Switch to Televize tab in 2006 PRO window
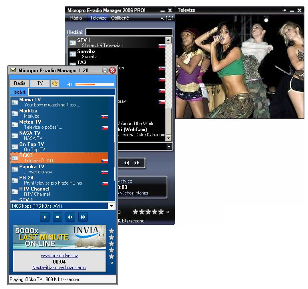 click(98, 18)
